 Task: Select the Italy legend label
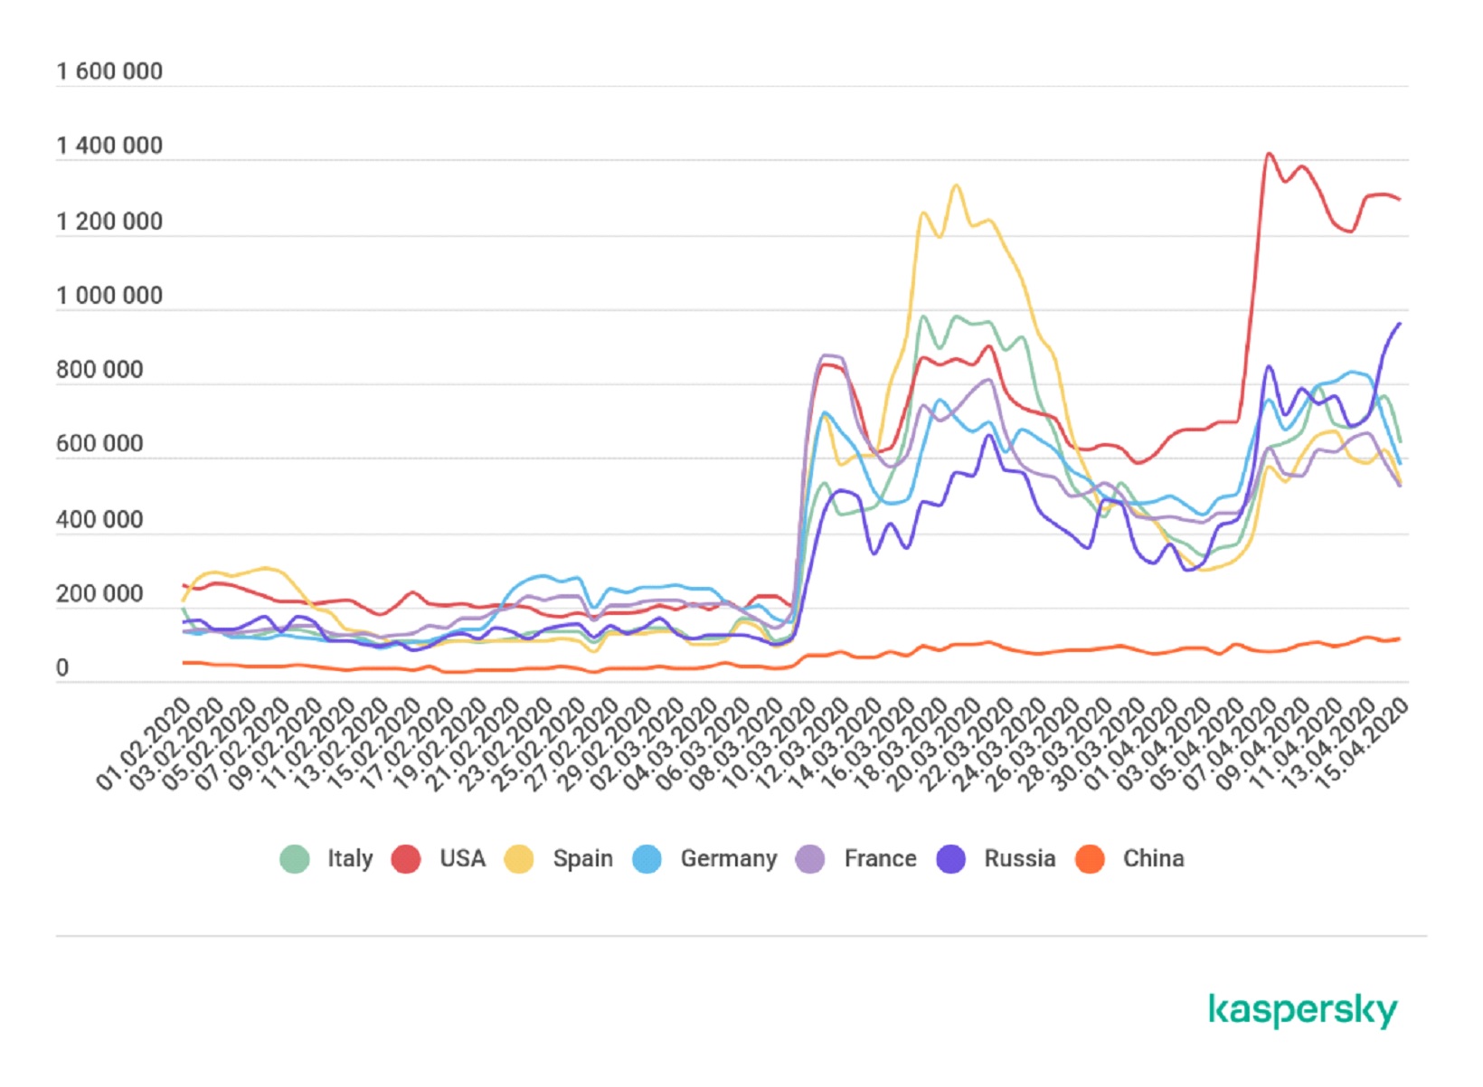[350, 859]
